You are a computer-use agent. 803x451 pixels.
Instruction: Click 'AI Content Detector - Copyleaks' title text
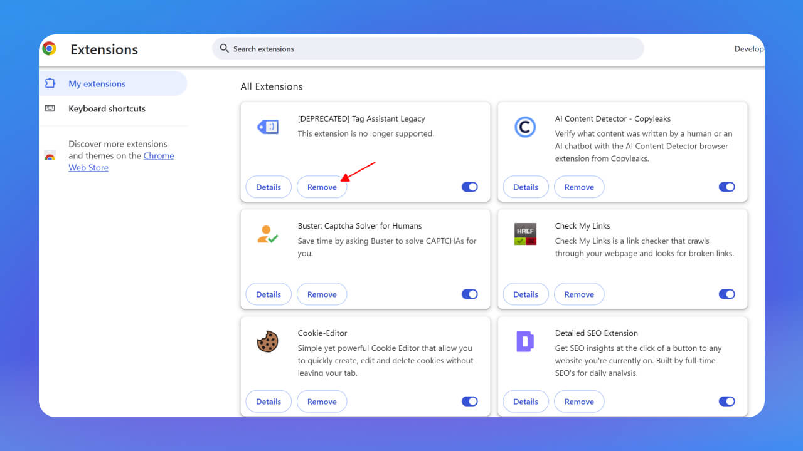[x=613, y=118]
